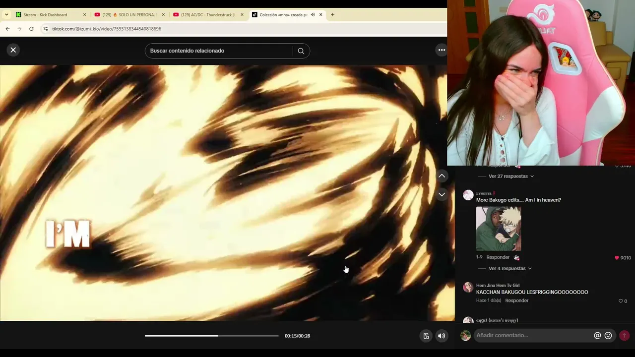The height and width of the screenshot is (357, 635).
Task: Click the 'Hem Jinx Hem Tv Girl' username
Action: coord(498,286)
